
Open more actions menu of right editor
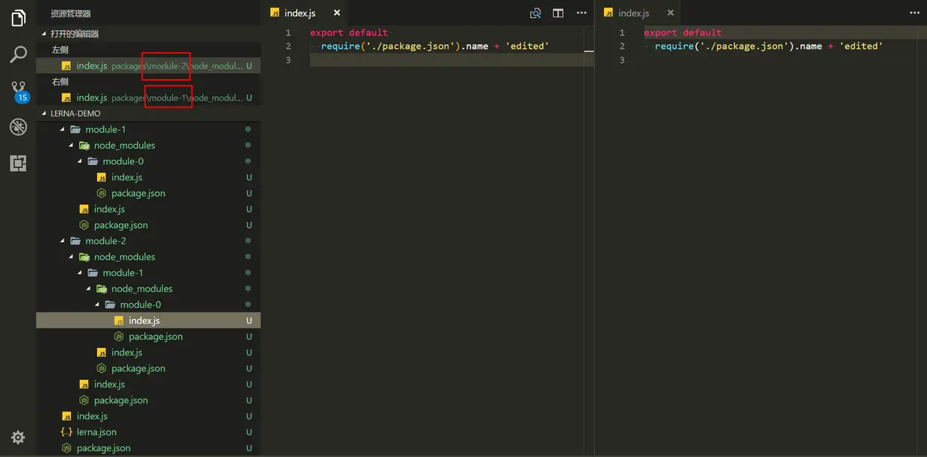915,13
